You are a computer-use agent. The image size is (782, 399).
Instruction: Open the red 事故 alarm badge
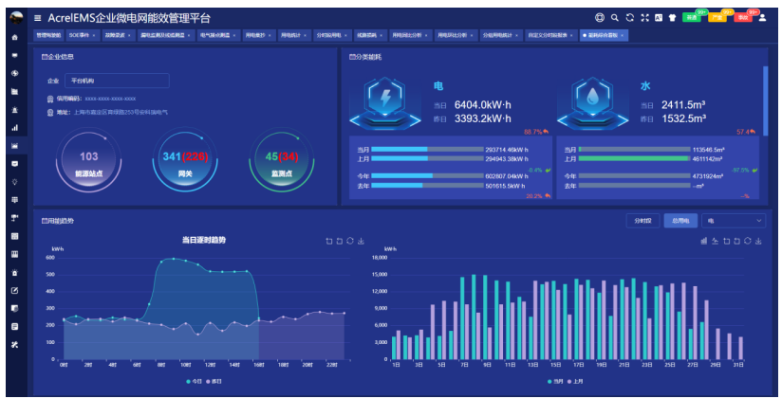point(743,17)
